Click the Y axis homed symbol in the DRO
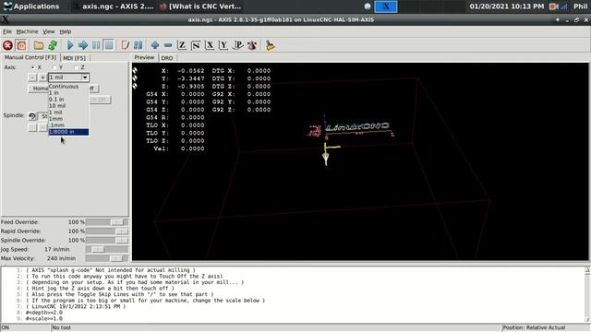Screen dimensions: 591x332 tap(135, 78)
